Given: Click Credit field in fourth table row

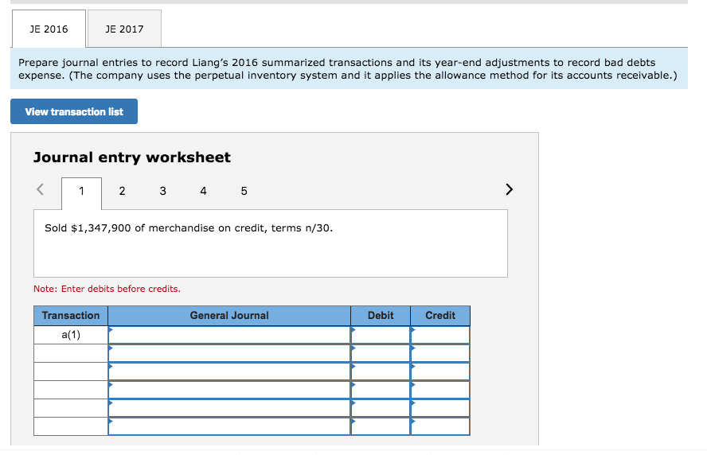Looking at the screenshot, I should coord(440,390).
